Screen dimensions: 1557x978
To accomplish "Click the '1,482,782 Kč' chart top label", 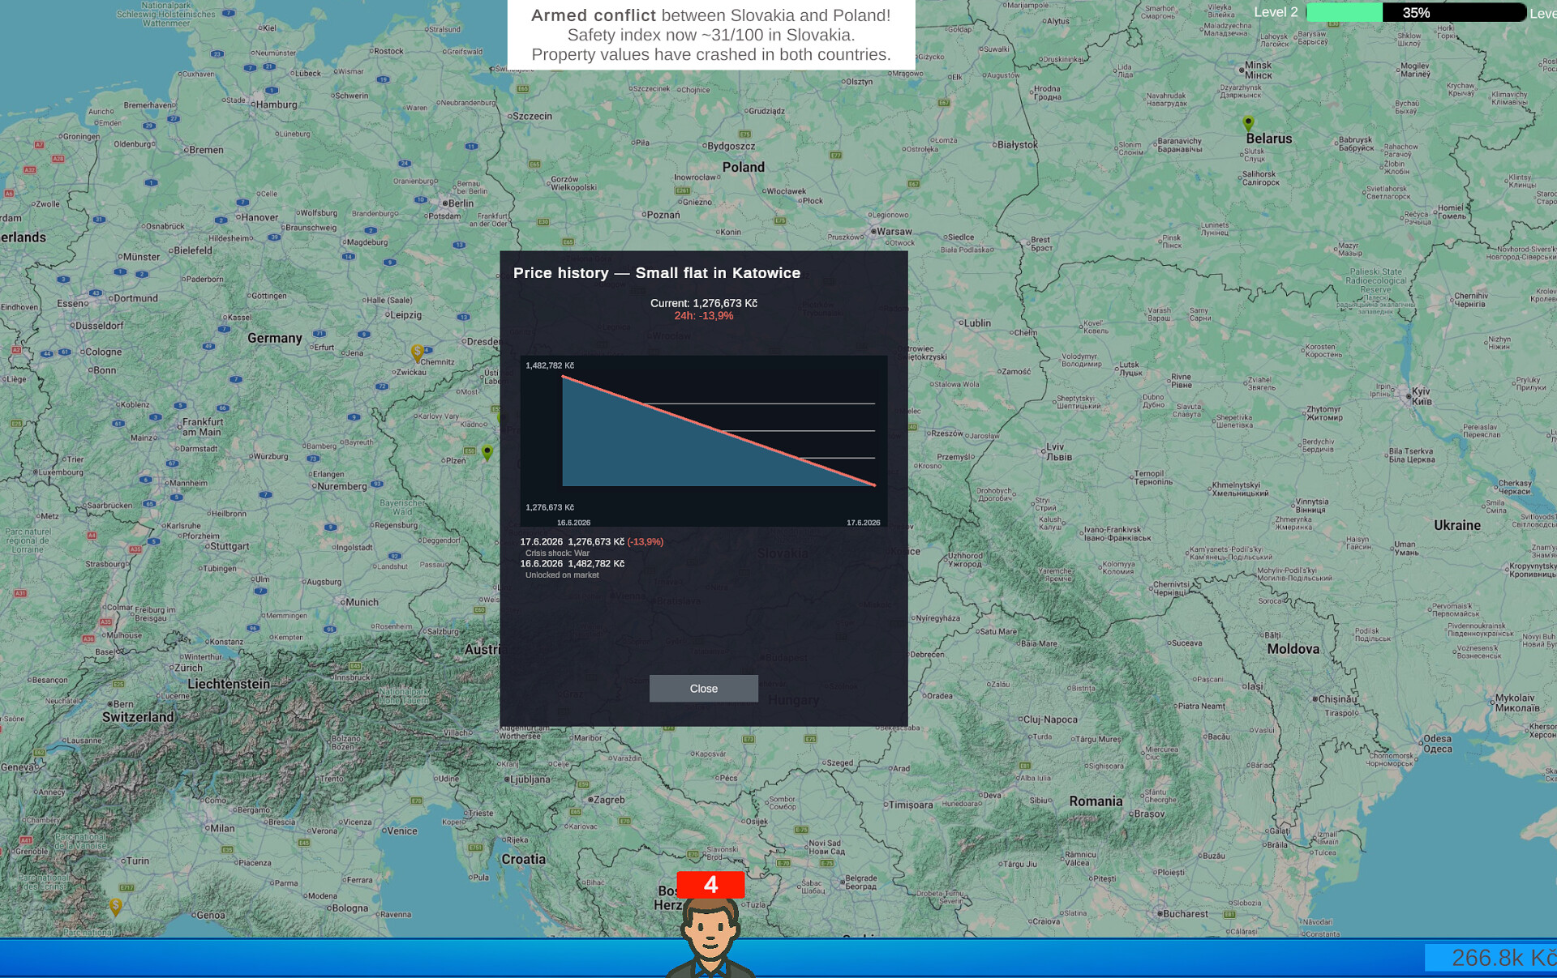I will coord(550,365).
